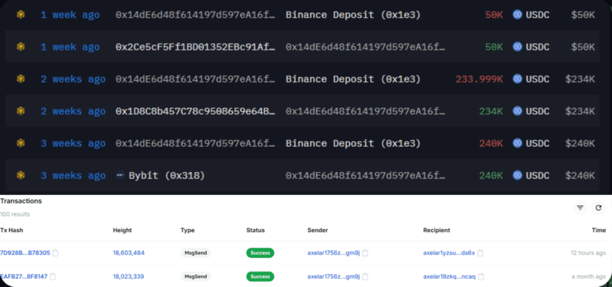Open block height 18,603,484

click(x=129, y=253)
